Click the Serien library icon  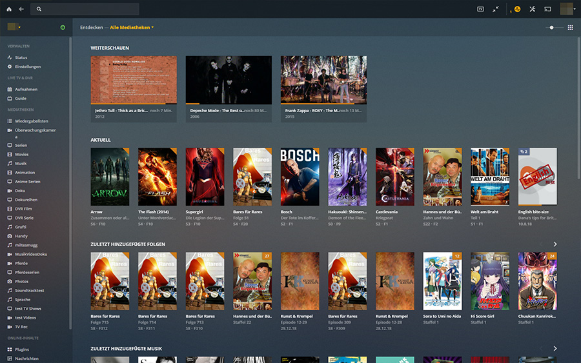10,146
